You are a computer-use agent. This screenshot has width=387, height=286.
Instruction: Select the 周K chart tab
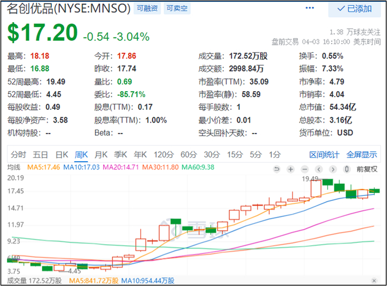tap(81, 155)
